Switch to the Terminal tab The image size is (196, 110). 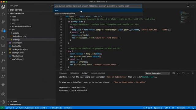pyautogui.click(x=63, y=73)
